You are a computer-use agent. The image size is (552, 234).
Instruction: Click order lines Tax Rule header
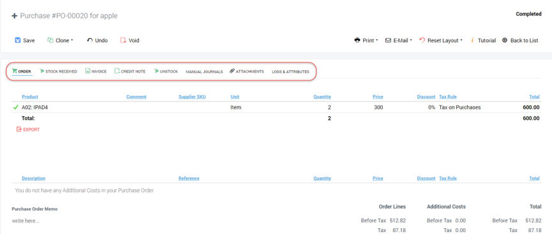(x=448, y=97)
